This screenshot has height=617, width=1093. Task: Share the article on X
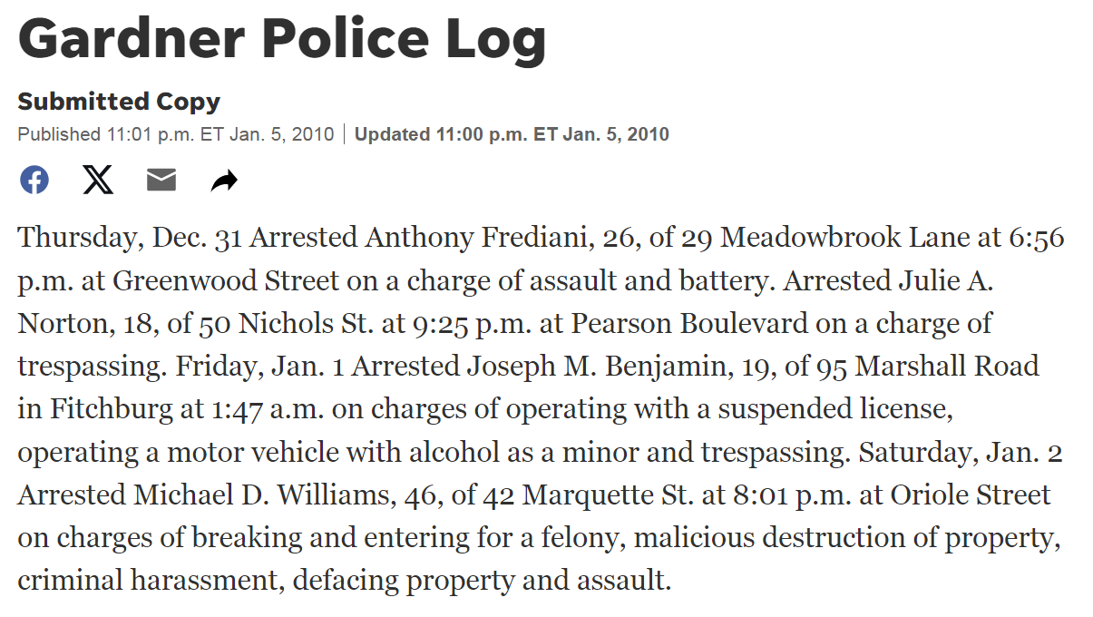[98, 180]
